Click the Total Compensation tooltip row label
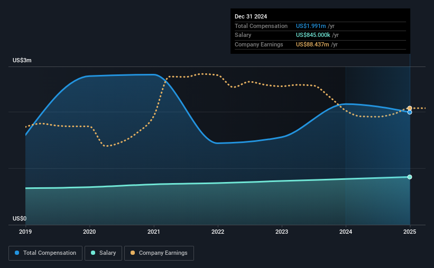434x268 pixels. pos(261,26)
